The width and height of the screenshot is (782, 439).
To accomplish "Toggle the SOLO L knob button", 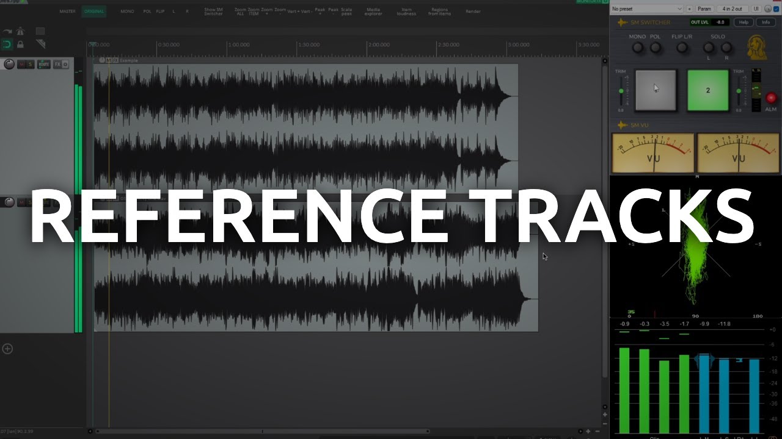I will click(x=709, y=47).
